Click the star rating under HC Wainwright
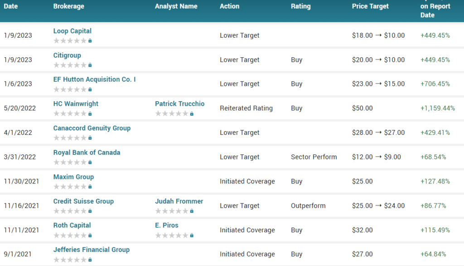 [x=70, y=113]
